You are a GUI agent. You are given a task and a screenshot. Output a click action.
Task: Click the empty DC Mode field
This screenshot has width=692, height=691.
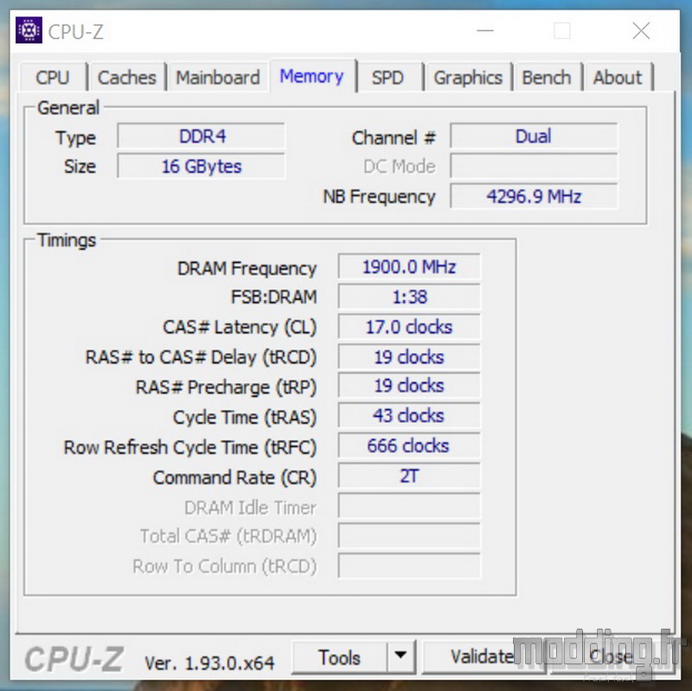click(x=534, y=166)
